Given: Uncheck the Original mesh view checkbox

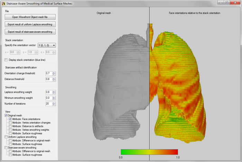Looking at the screenshot, I should [x=6, y=115].
